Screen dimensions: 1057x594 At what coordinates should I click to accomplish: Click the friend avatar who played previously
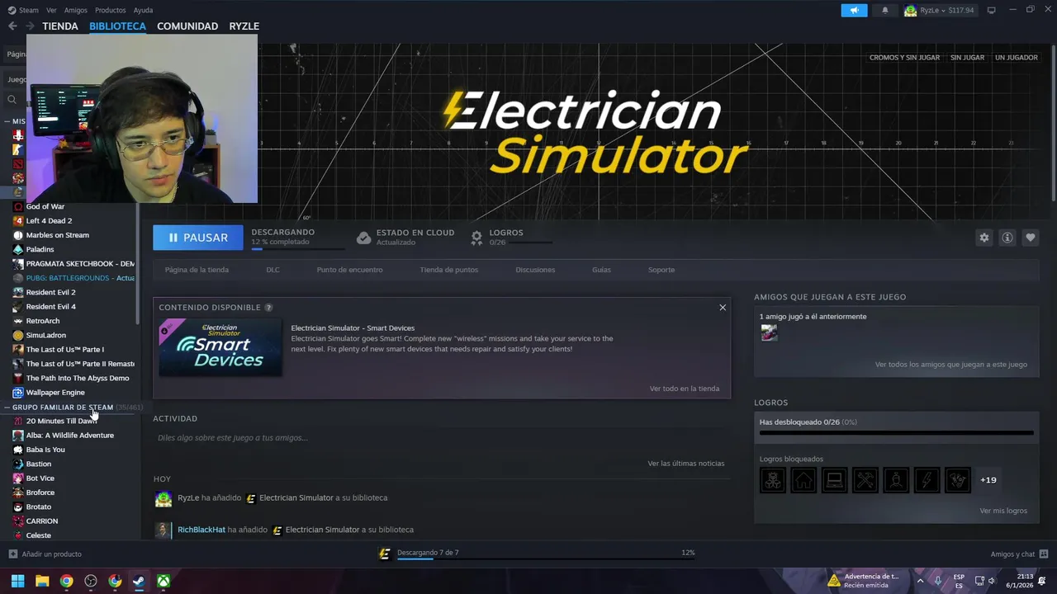(769, 332)
